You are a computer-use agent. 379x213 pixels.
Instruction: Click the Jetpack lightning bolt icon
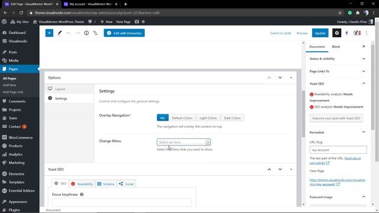coord(347,33)
